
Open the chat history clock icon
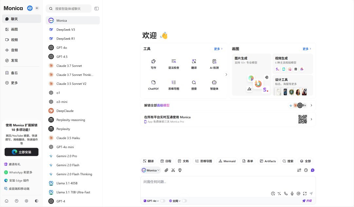[306, 170]
